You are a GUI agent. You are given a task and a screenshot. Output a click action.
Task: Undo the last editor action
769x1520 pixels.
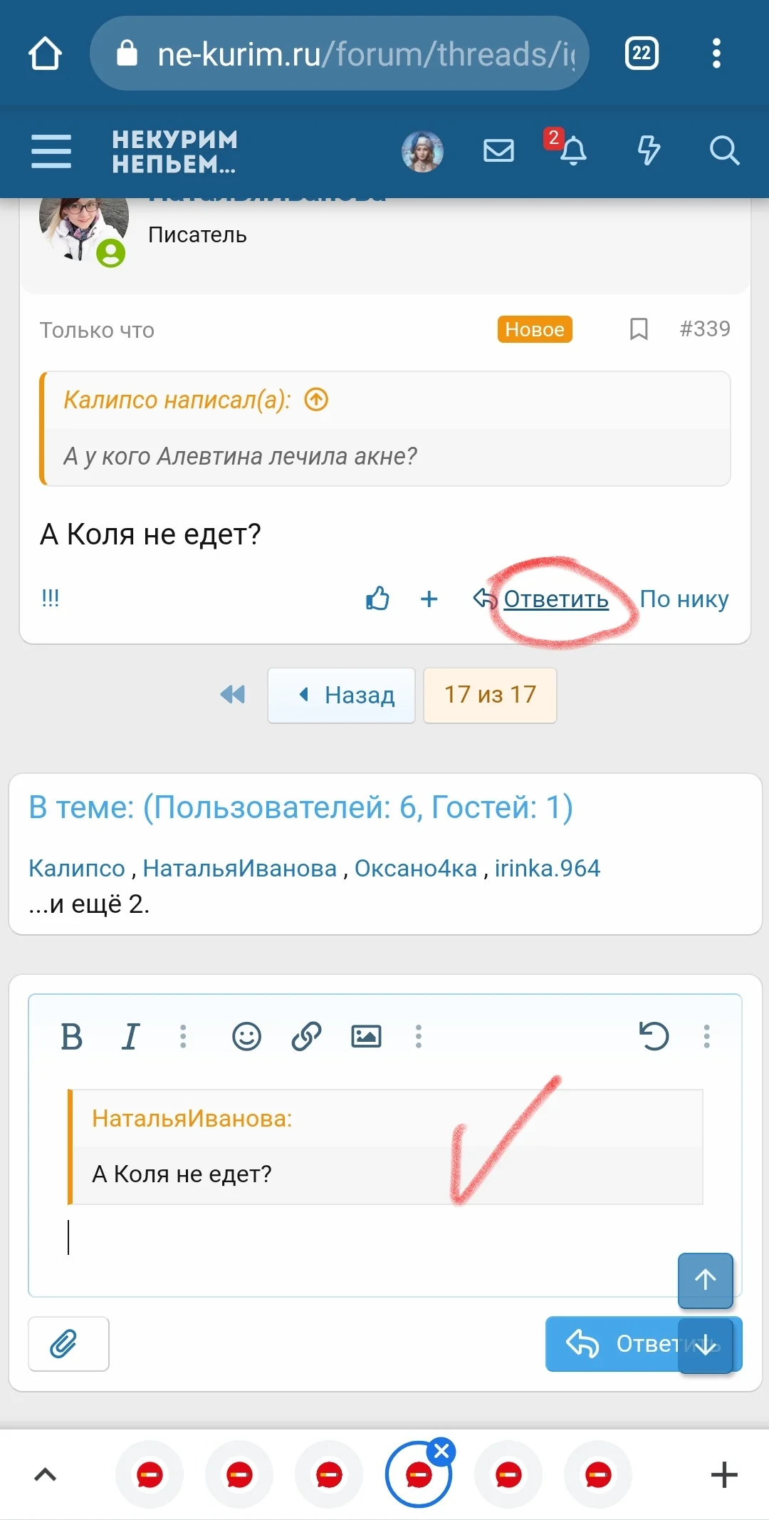point(654,1037)
